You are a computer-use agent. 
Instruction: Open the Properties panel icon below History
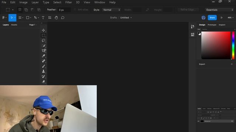192,34
